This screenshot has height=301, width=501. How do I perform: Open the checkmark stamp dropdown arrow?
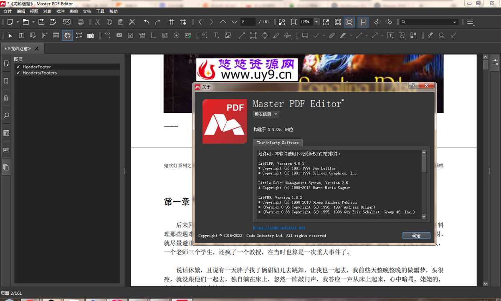(x=324, y=36)
